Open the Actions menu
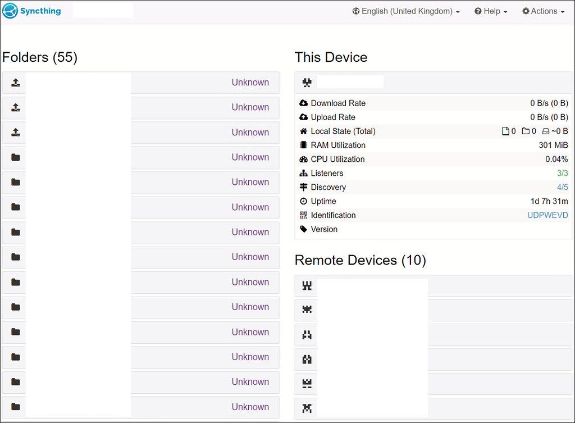Screen dimensions: 575x423 pyautogui.click(x=542, y=11)
